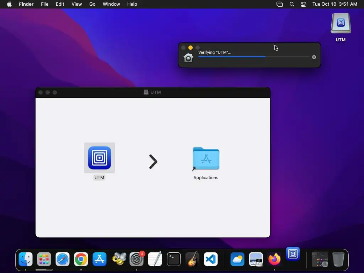Open the Go menu

pyautogui.click(x=92, y=4)
